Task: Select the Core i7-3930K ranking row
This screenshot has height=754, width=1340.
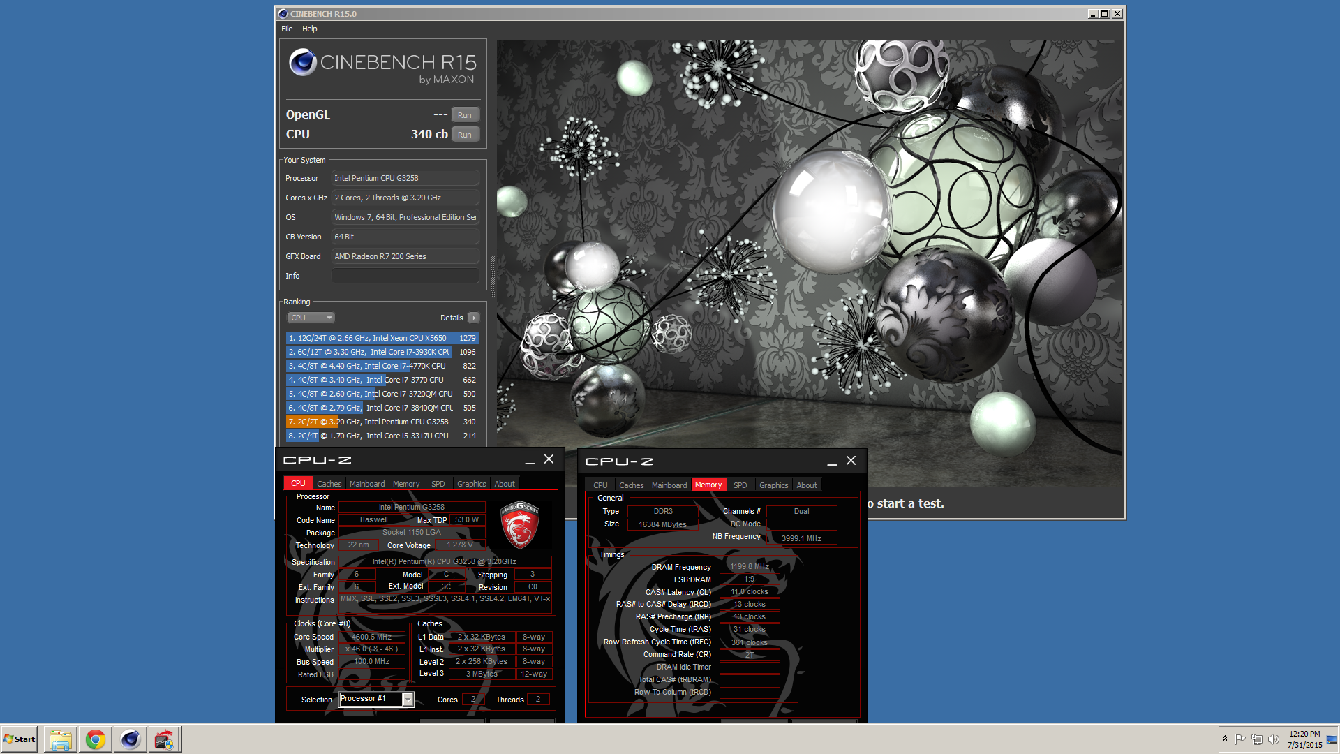Action: click(x=382, y=352)
